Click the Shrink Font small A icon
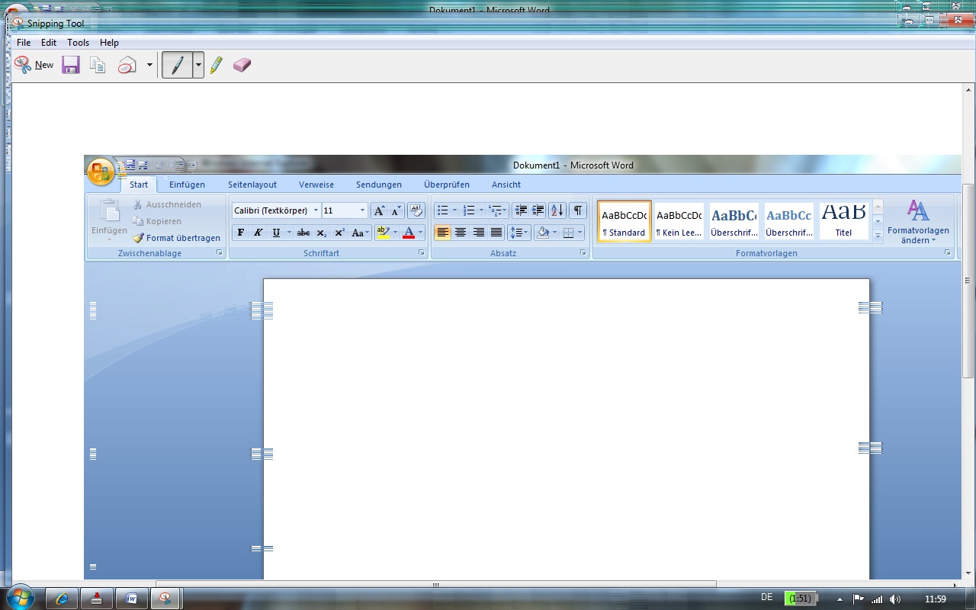 click(396, 210)
